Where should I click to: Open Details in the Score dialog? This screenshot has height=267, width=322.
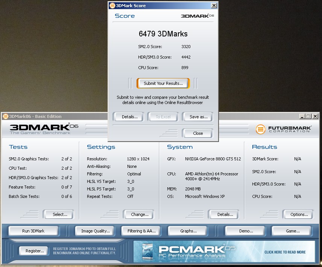pyautogui.click(x=129, y=117)
